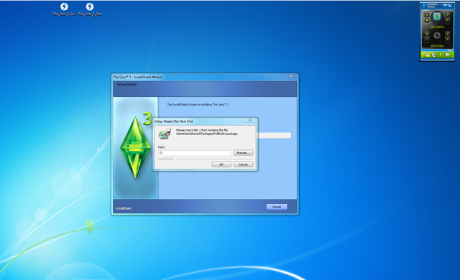460x280 pixels.
Task: Open The_Sims_3_Disk desktop image file
Action: coord(90,11)
